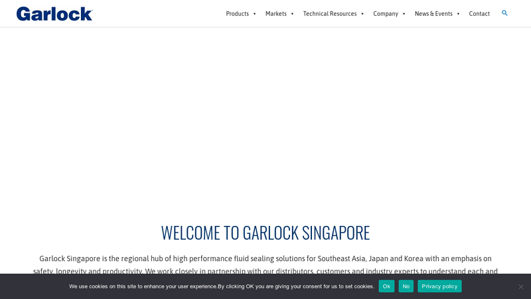Expand the Markets dropdown arrow
This screenshot has width=531, height=299.
292,14
